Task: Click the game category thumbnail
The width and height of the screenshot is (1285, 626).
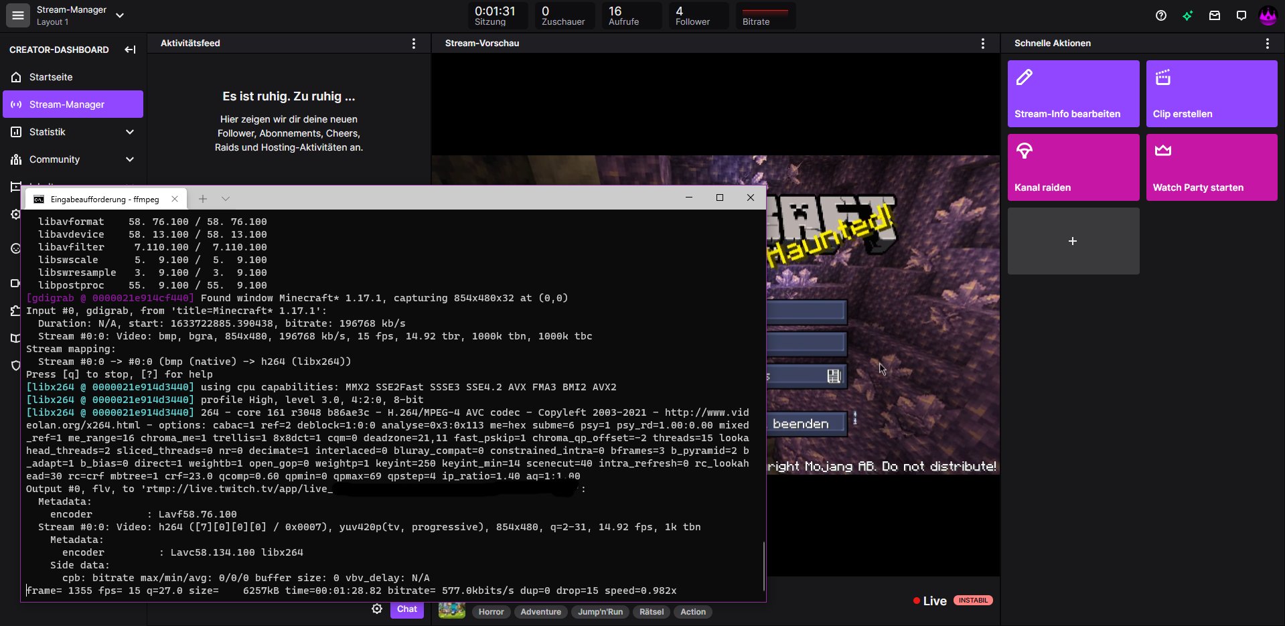Action: (452, 610)
